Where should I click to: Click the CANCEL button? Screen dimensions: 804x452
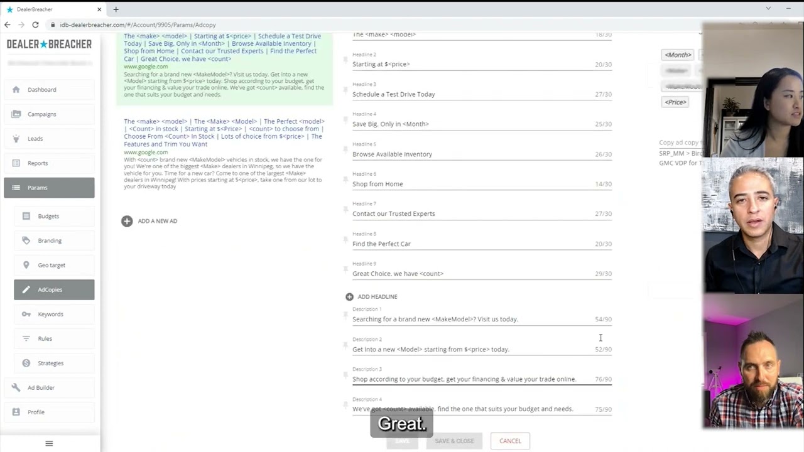(510, 441)
